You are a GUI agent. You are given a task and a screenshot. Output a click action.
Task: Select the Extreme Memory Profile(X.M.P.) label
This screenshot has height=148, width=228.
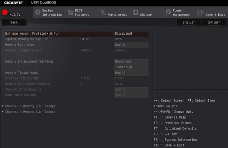32,34
